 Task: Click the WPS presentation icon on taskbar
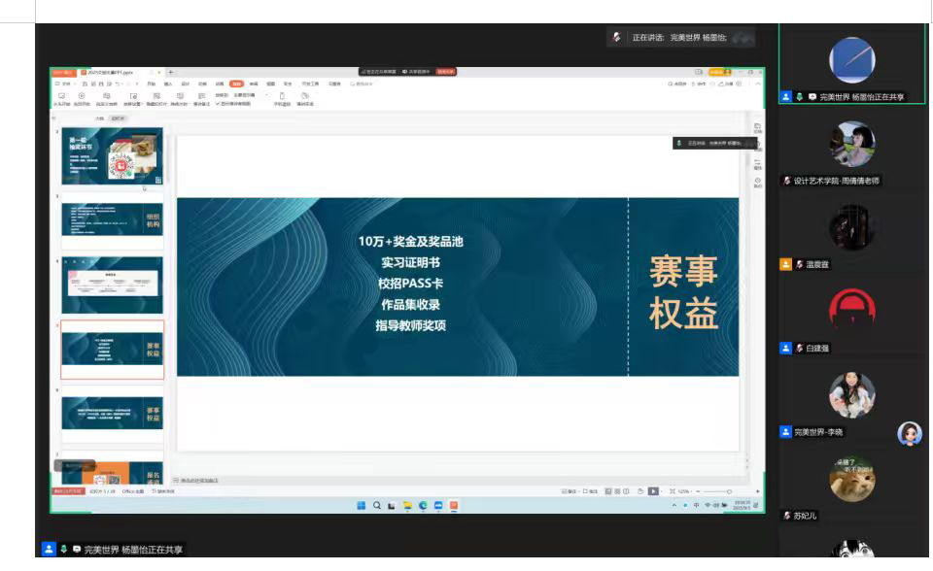pyautogui.click(x=454, y=505)
